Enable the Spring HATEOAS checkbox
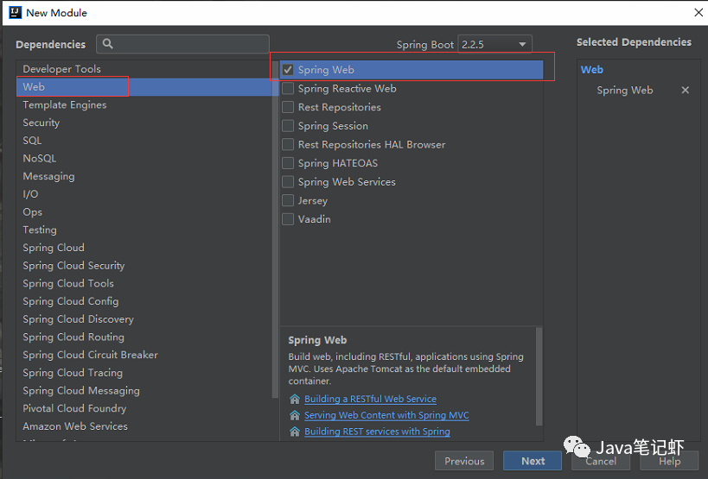The width and height of the screenshot is (708, 479). [288, 163]
